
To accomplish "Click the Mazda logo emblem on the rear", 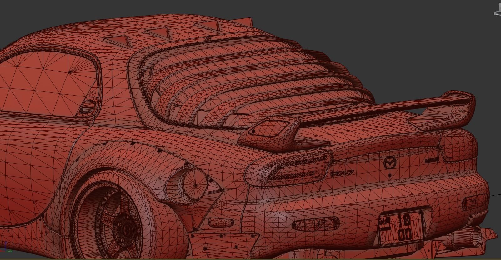I will click(390, 163).
